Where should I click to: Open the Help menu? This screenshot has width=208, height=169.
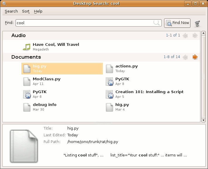(x=38, y=11)
